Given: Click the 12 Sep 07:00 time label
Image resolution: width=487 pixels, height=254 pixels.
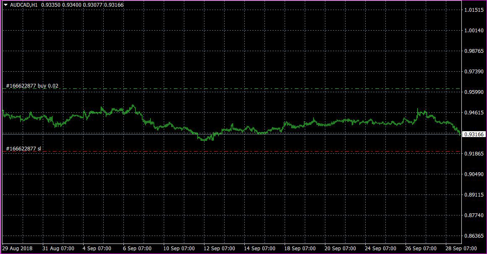Looking at the screenshot, I should point(219,249).
